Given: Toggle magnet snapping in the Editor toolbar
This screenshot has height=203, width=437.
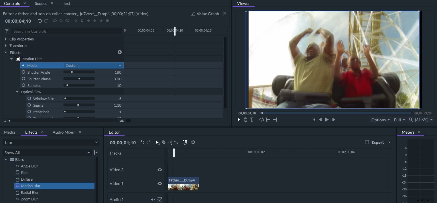Looking at the screenshot, I should point(185,142).
